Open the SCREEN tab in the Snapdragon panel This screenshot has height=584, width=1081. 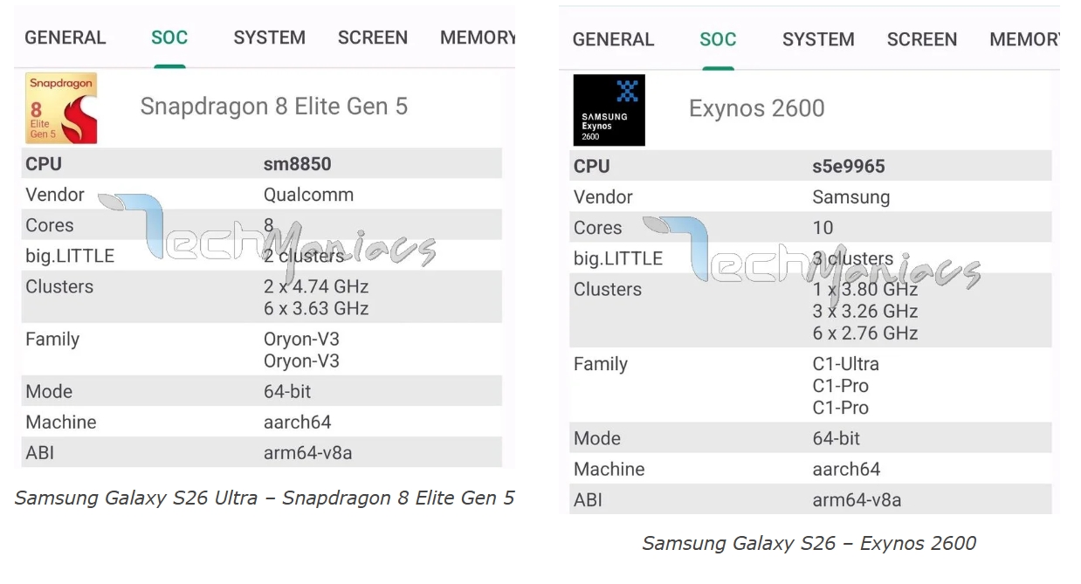[x=373, y=38]
